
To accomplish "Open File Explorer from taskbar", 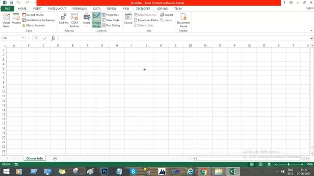I will point(219,172).
